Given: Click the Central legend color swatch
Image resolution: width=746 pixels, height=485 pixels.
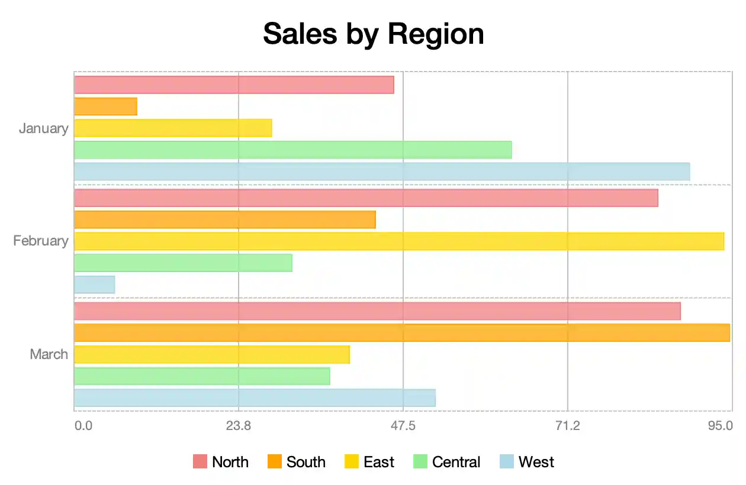Looking at the screenshot, I should pyautogui.click(x=421, y=462).
